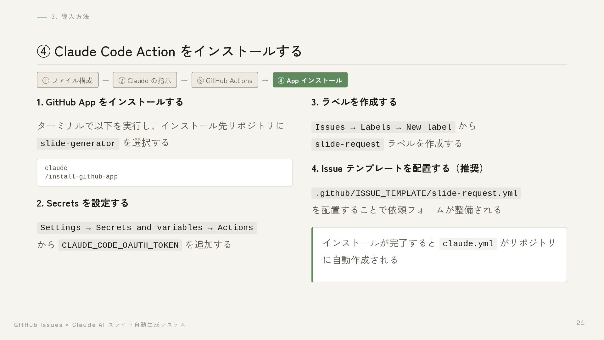Click the text ラベルを作成する after slide-request

coord(425,144)
